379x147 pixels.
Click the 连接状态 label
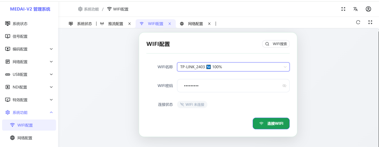[165, 104]
